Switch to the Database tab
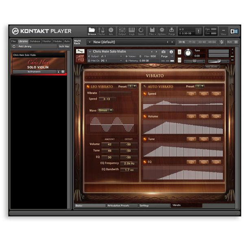 [35, 41]
